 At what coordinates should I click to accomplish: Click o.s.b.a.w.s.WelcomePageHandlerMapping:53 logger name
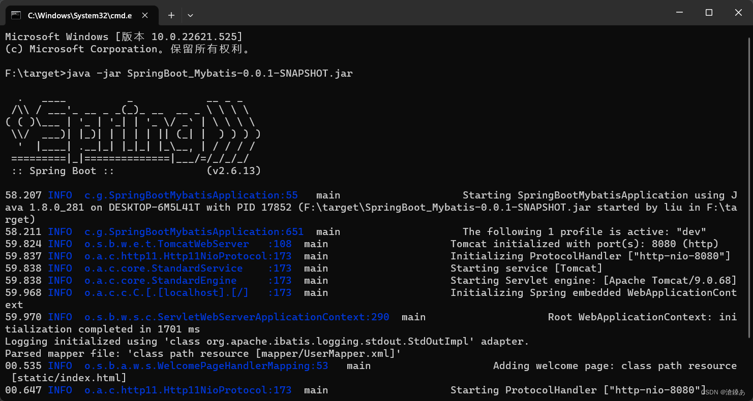206,366
